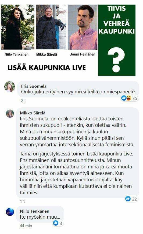Click photo of smiling Mikko Särelä
The height and width of the screenshot is (234, 143).
(51, 27)
